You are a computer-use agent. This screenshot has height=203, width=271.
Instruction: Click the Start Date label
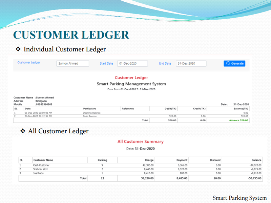(x=106, y=64)
